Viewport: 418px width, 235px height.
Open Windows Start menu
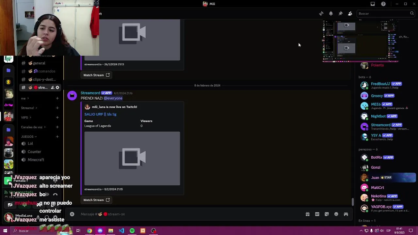[x=5, y=231]
